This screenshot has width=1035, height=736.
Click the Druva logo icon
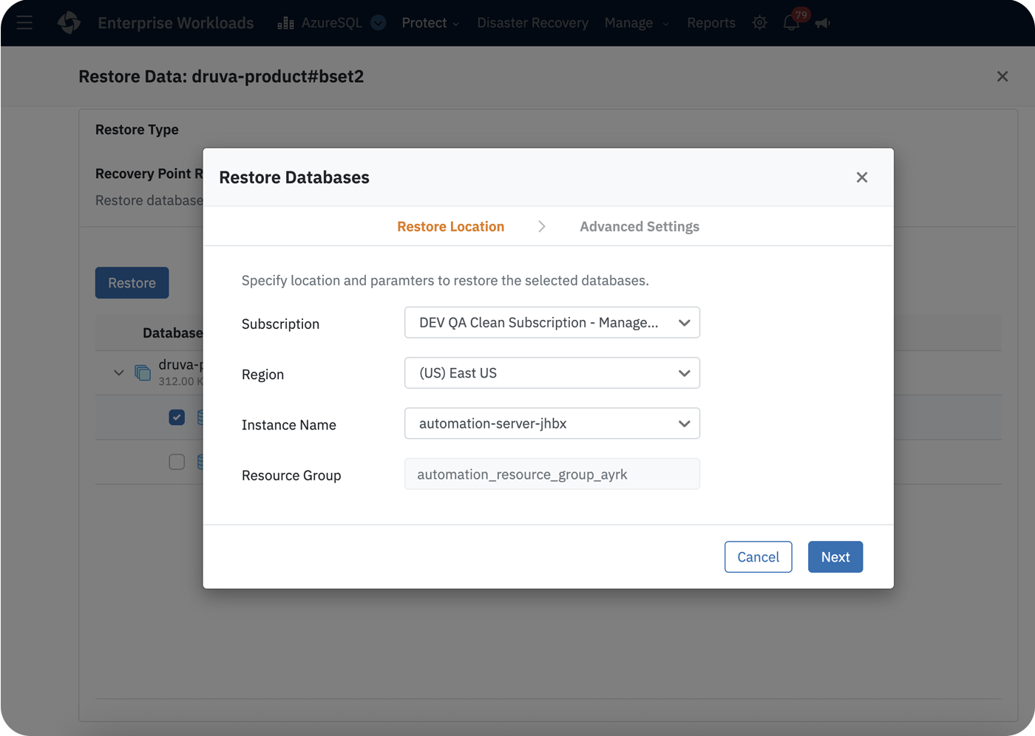[69, 23]
